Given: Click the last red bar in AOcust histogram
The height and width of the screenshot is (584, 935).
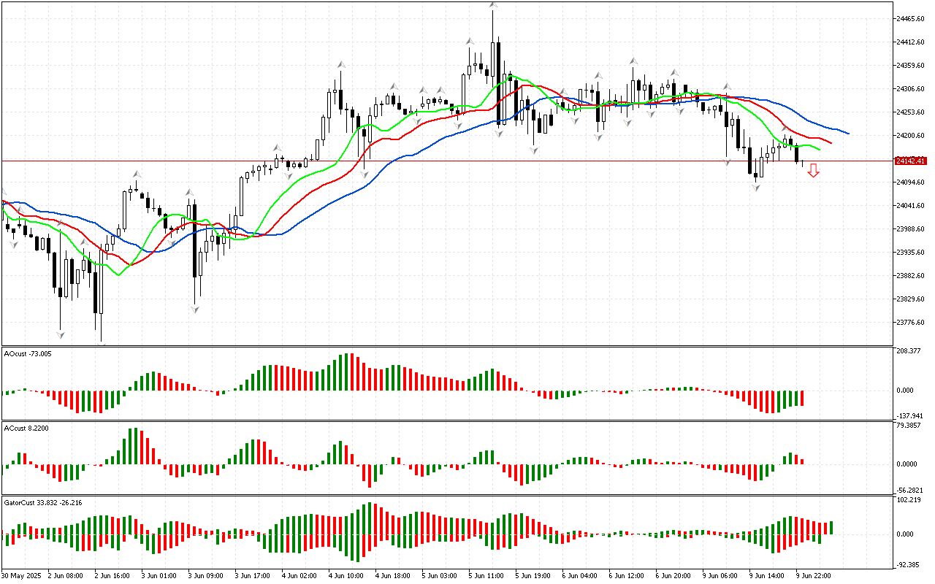Looking at the screenshot, I should click(802, 398).
